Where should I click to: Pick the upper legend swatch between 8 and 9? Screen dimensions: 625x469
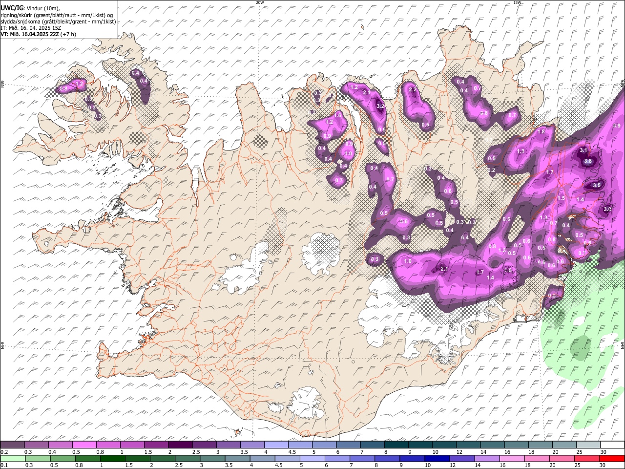[x=396, y=445]
